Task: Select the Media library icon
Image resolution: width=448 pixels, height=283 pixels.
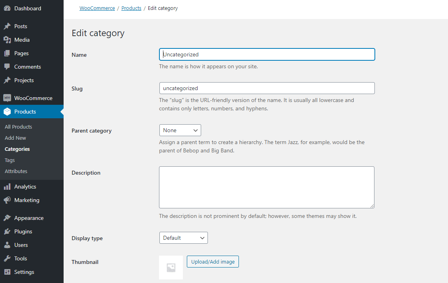Action: (x=8, y=40)
